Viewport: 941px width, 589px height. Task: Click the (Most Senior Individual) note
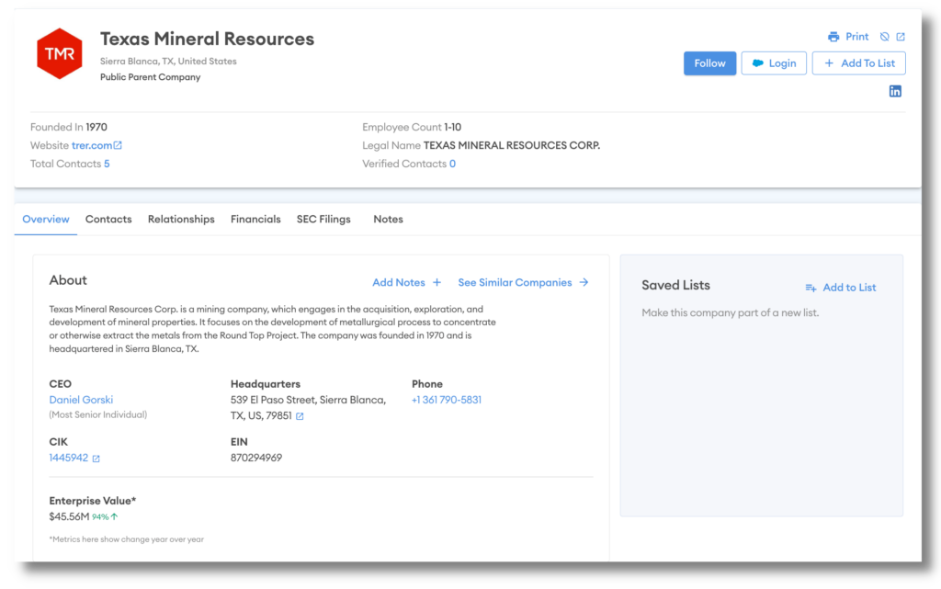pos(97,415)
